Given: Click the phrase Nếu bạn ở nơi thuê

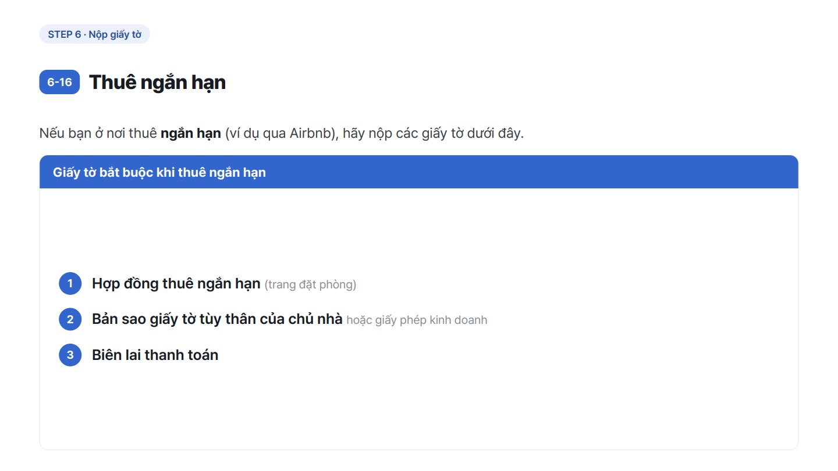Looking at the screenshot, I should [x=98, y=133].
